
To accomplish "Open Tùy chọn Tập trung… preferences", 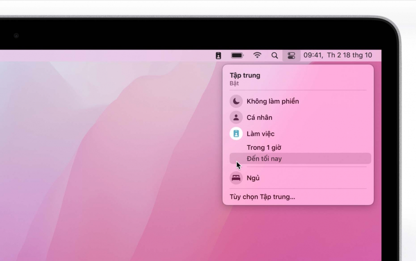I will (262, 197).
